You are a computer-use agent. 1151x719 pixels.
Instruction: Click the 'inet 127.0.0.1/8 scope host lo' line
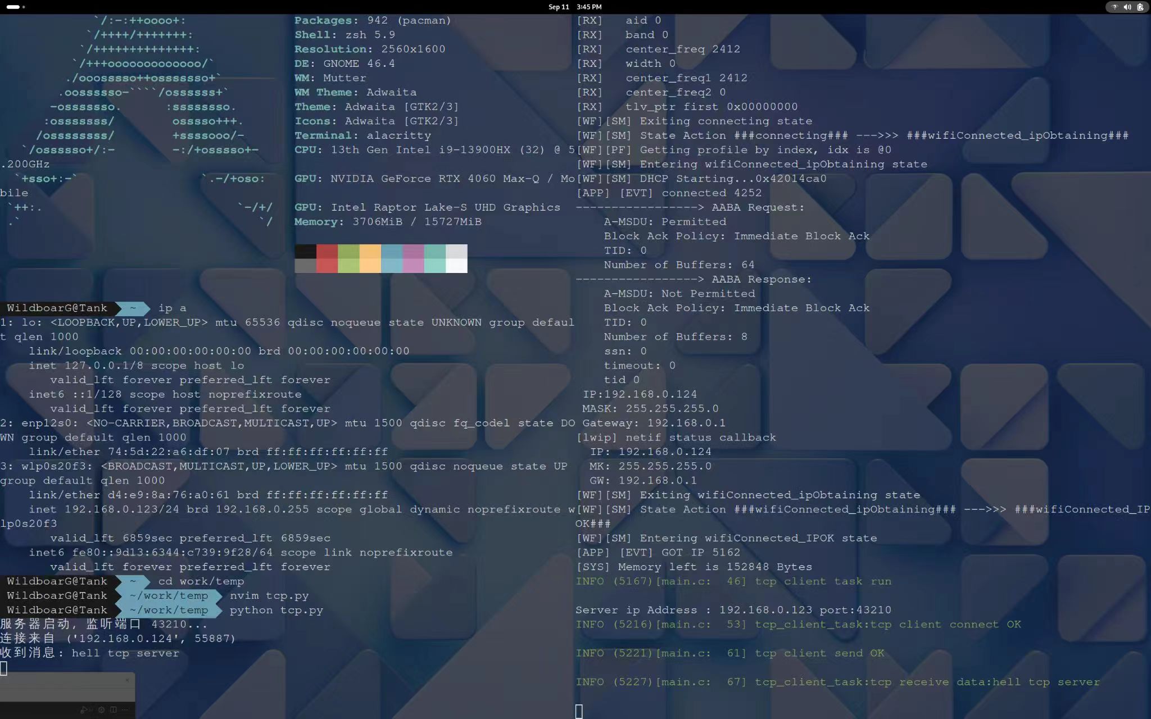pyautogui.click(x=137, y=366)
